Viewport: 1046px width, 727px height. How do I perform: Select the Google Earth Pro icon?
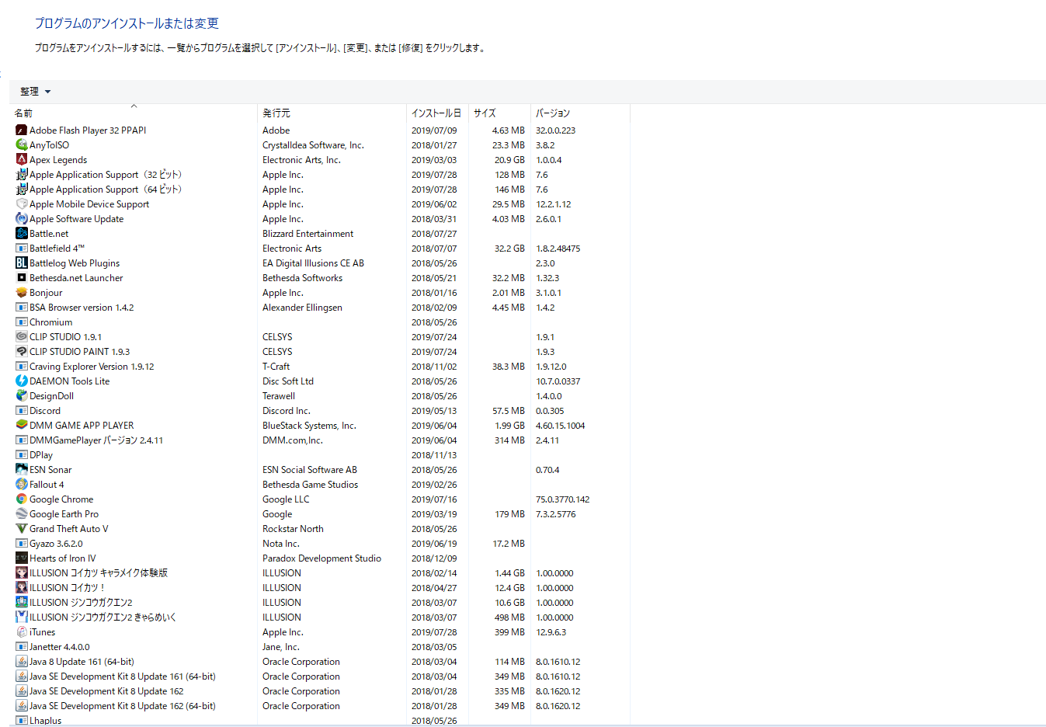click(x=22, y=514)
